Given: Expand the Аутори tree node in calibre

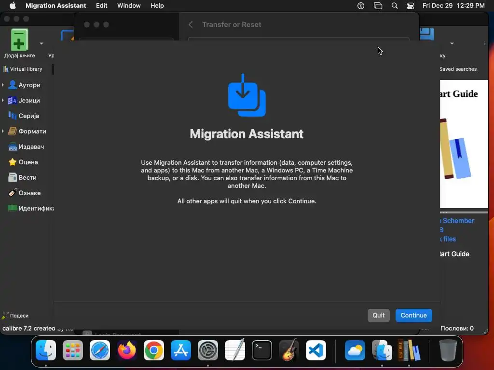Looking at the screenshot, I should pos(3,85).
